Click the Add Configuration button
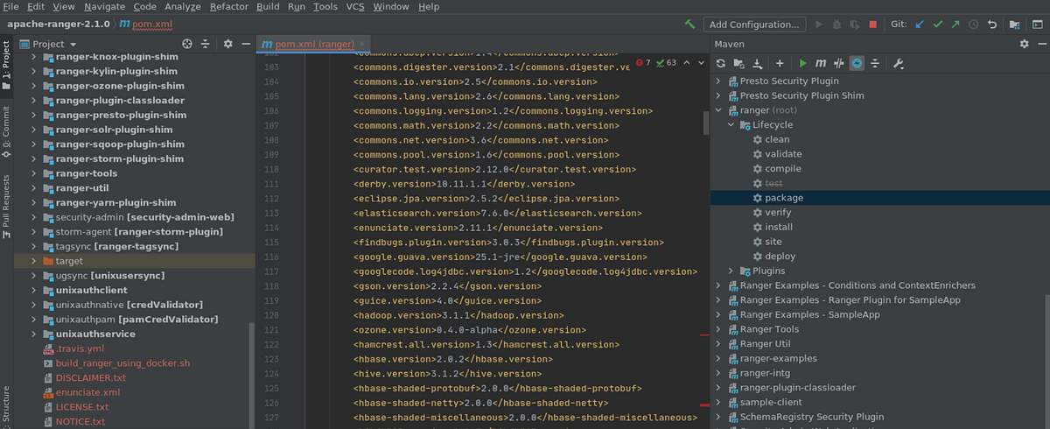The height and width of the screenshot is (429, 1050). 755,25
